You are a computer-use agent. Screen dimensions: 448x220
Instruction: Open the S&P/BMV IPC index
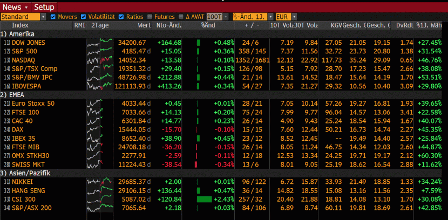(32, 78)
